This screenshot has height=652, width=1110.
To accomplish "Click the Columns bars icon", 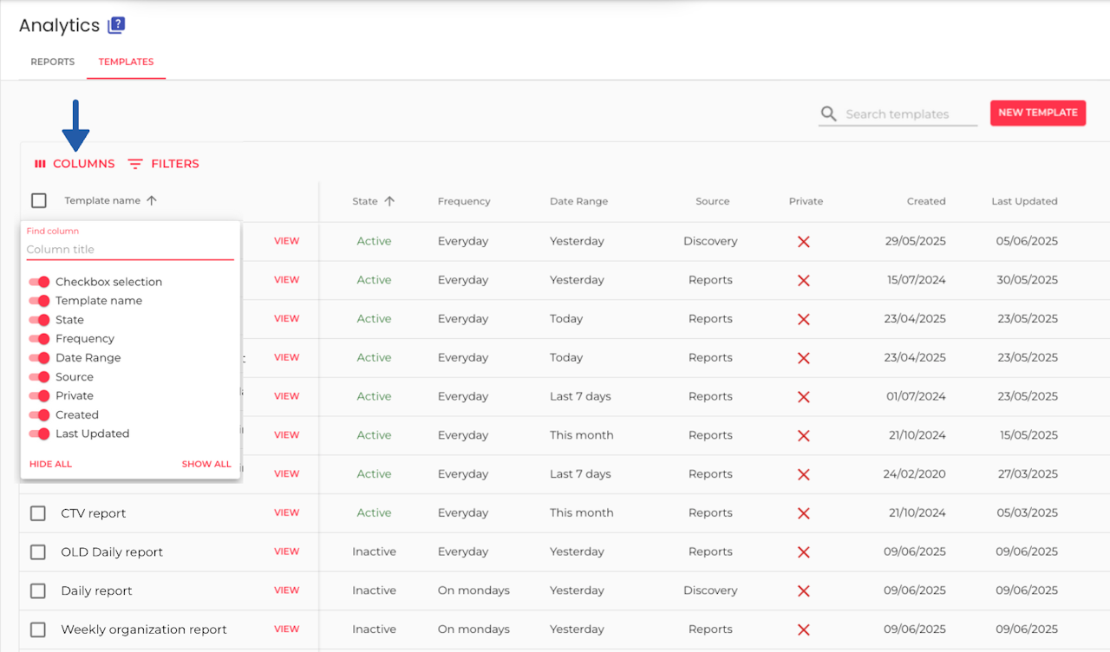I will [x=40, y=164].
